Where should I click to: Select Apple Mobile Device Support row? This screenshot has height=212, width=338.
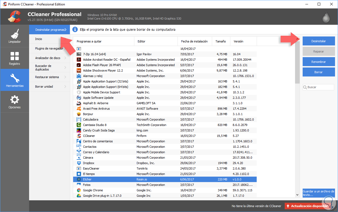pos(165,92)
